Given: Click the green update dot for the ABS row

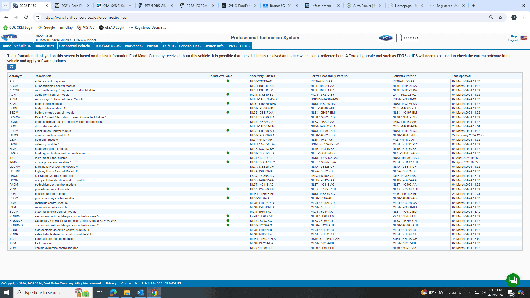Looking at the screenshot, I should click(x=228, y=81).
